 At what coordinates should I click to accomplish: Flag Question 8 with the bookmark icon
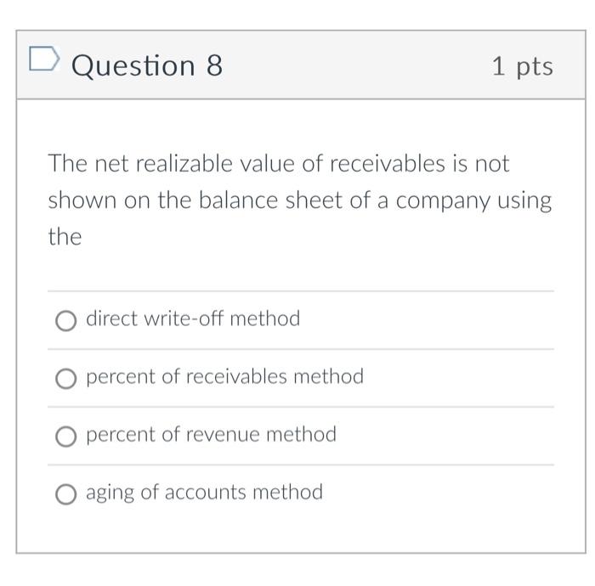click(44, 60)
